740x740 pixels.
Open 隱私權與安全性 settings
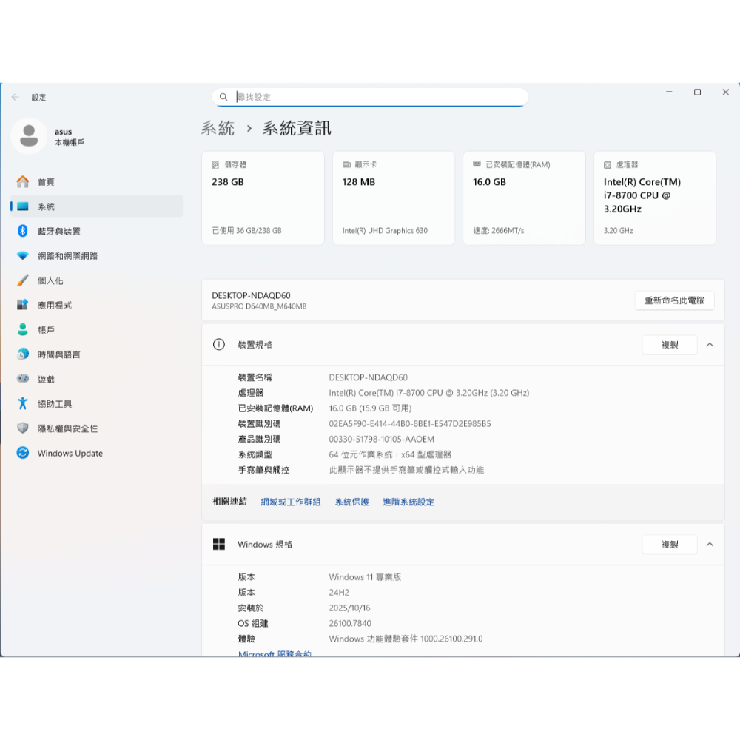97,428
